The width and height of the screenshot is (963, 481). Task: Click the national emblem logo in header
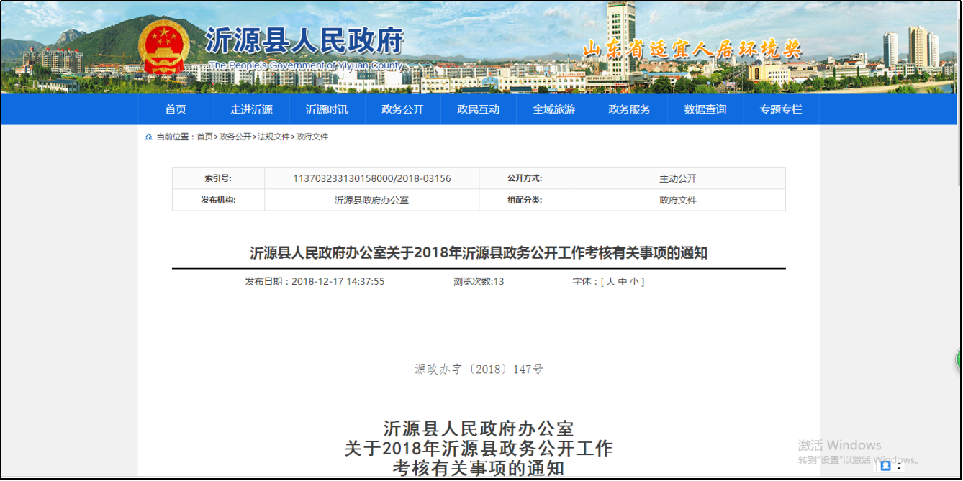coord(163,48)
